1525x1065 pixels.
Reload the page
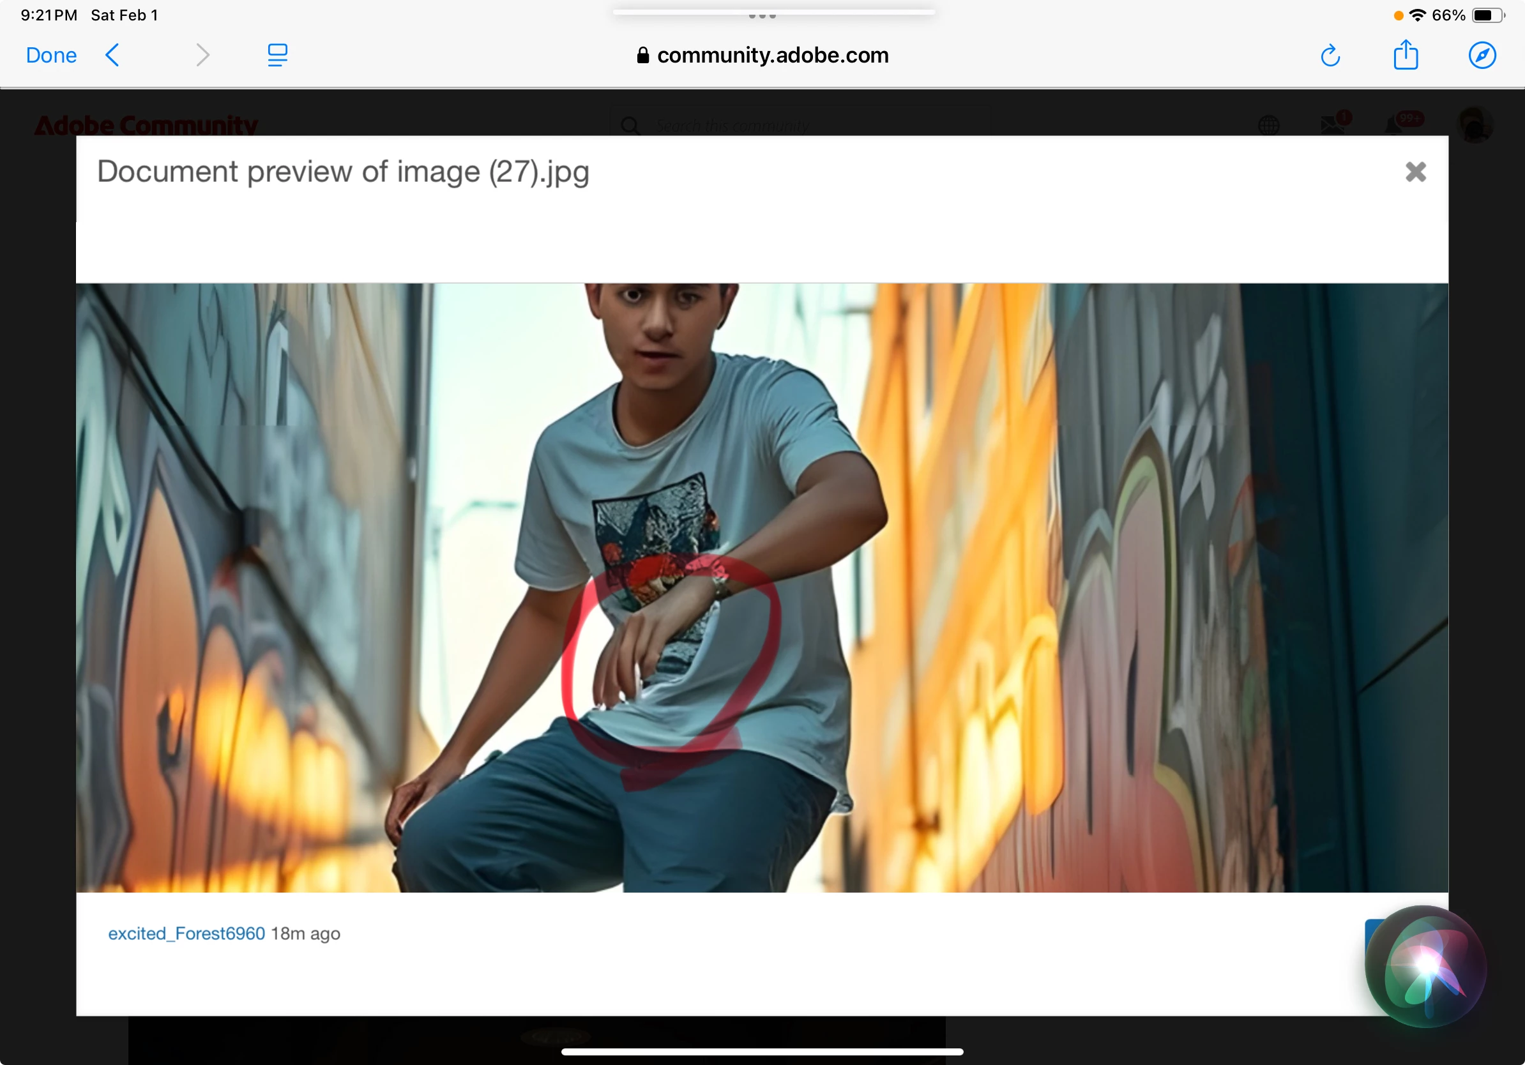point(1330,56)
